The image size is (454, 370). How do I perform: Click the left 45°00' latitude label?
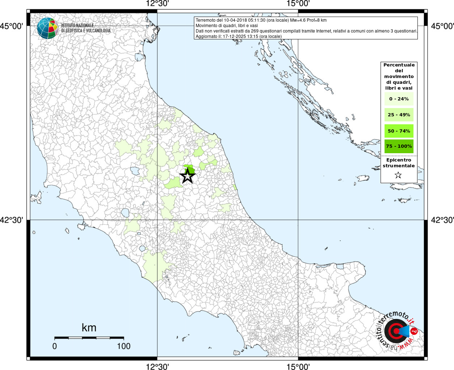click(x=12, y=26)
